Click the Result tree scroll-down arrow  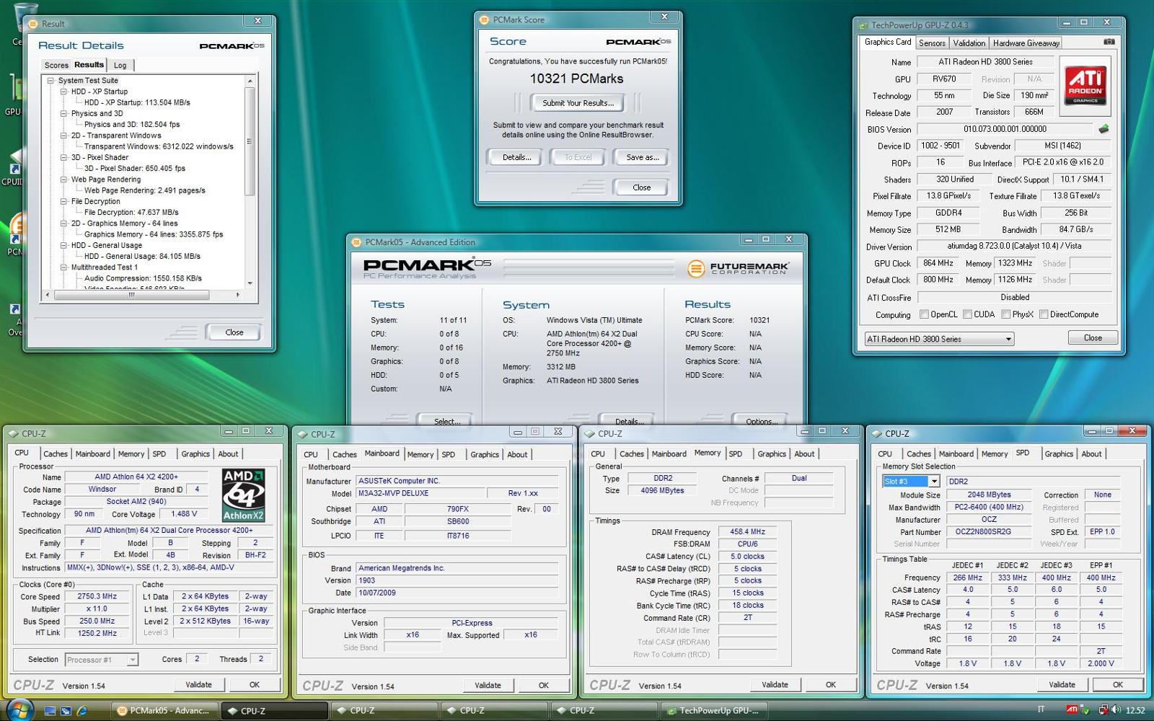(250, 283)
